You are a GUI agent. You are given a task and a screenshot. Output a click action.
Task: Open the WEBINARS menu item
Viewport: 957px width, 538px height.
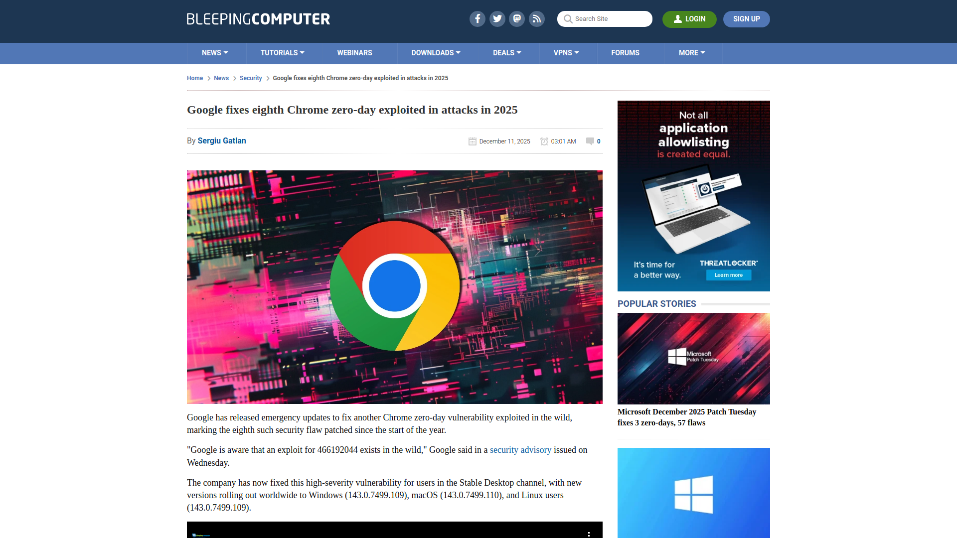pyautogui.click(x=354, y=53)
